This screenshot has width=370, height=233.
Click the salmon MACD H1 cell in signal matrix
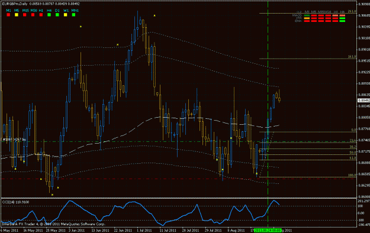335,15
